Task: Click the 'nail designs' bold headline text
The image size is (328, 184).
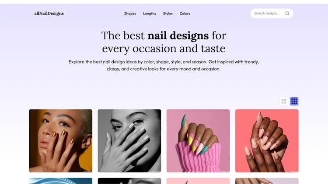Action: (178, 35)
